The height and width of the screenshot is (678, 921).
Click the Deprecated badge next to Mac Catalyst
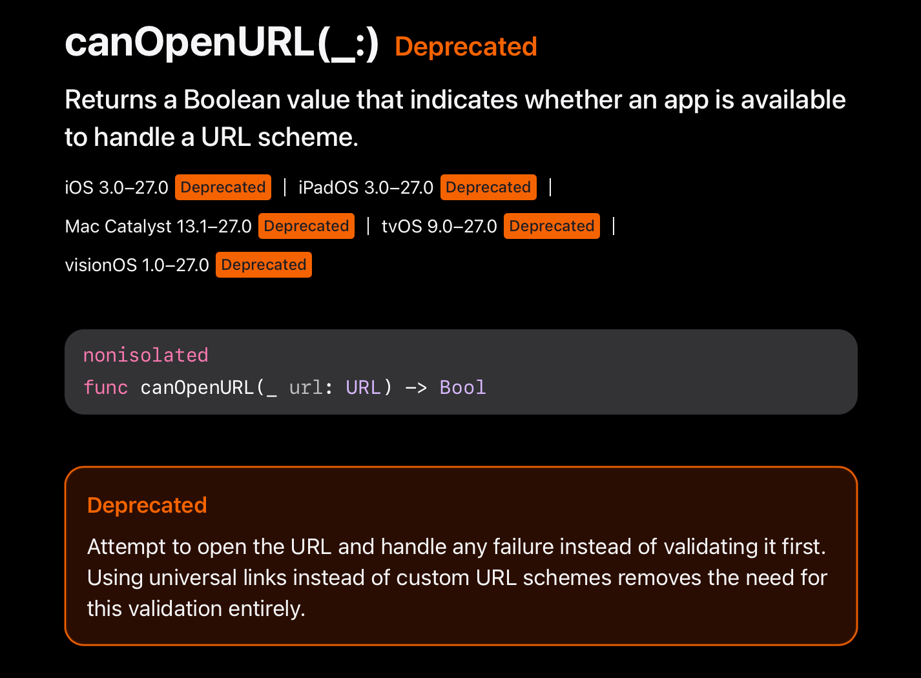tap(306, 226)
